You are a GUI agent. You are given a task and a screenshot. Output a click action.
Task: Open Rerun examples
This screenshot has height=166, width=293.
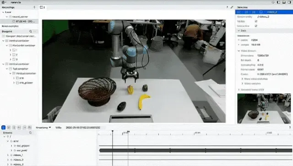point(10,27)
